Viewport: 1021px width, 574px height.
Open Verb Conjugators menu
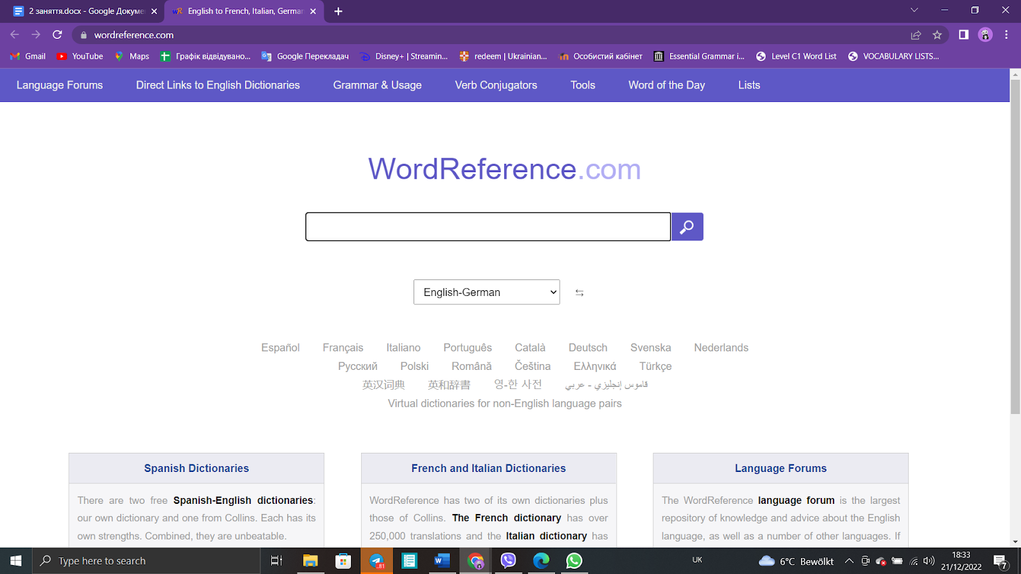coord(496,85)
